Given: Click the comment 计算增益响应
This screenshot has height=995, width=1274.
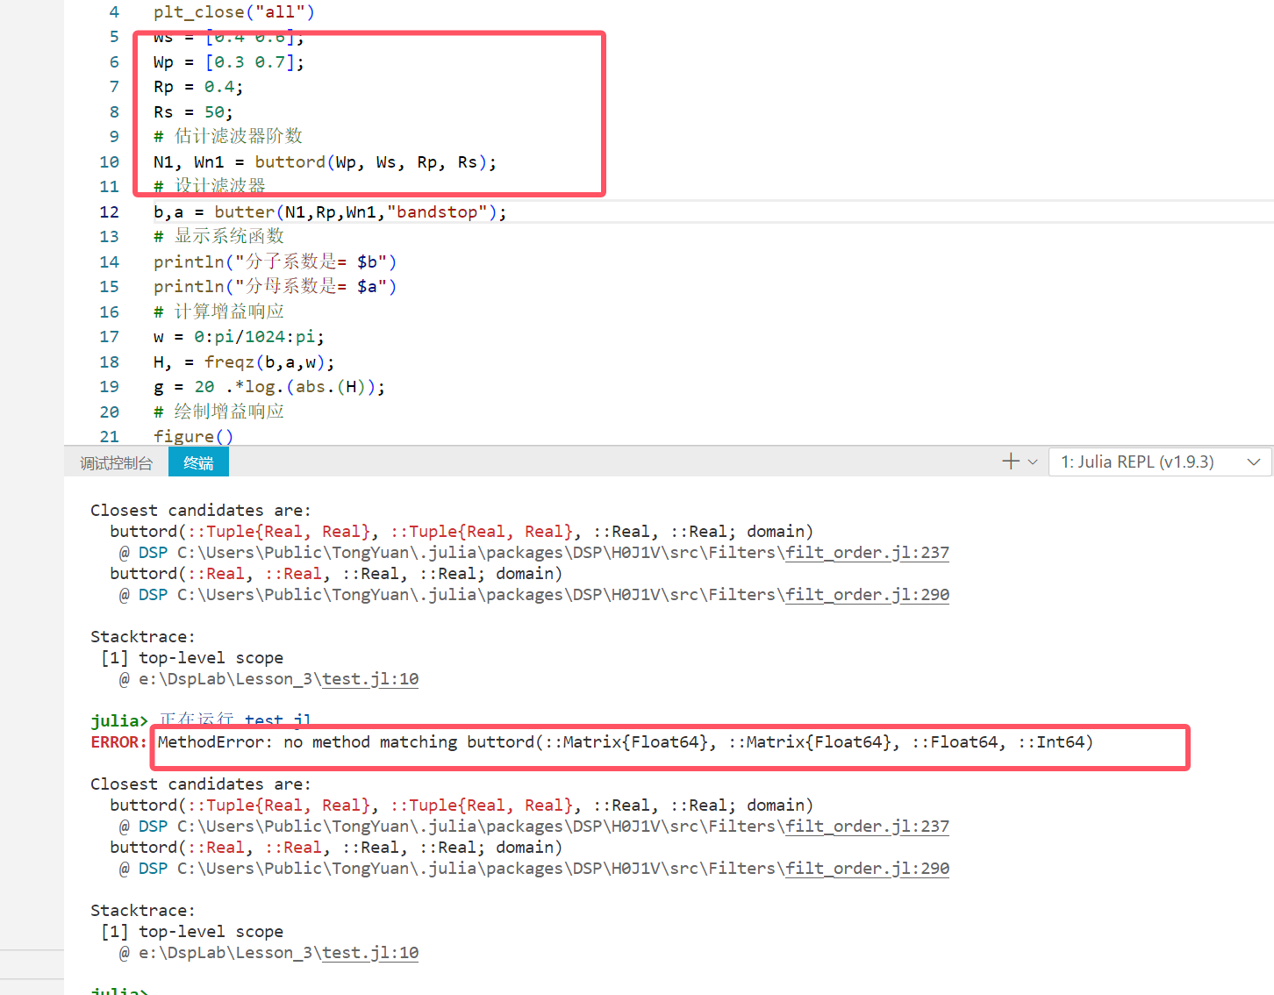Looking at the screenshot, I should click(x=219, y=311).
